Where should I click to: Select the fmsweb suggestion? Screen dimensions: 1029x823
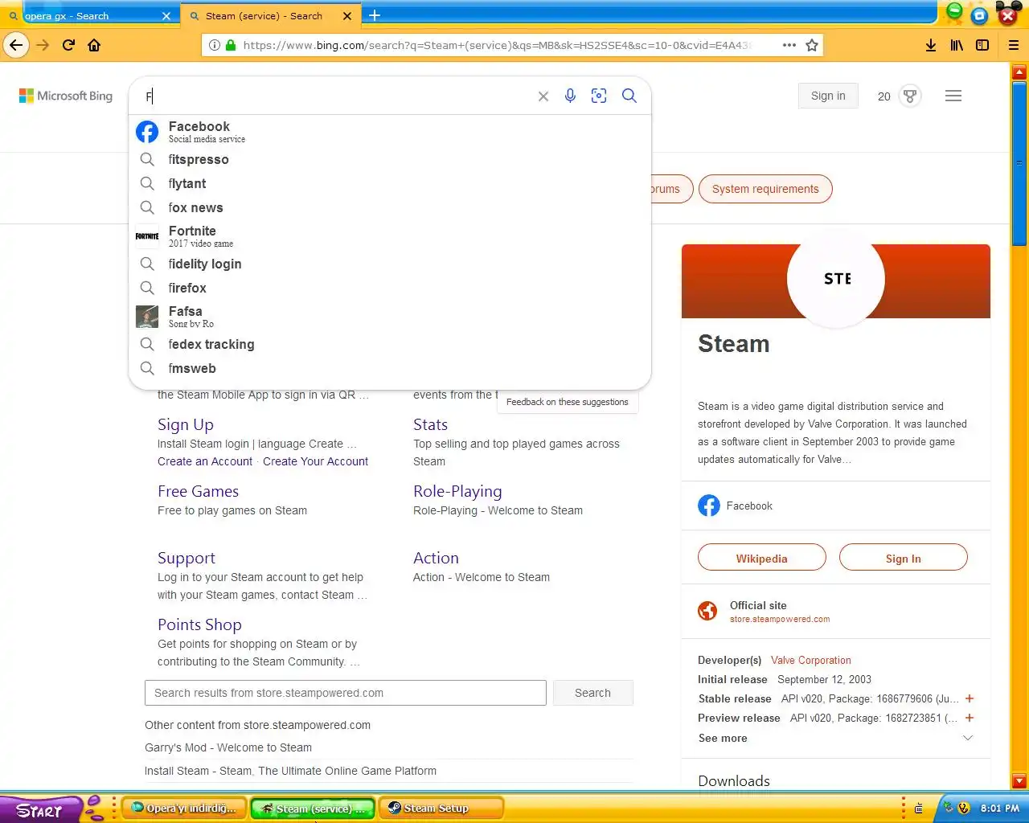pyautogui.click(x=390, y=368)
